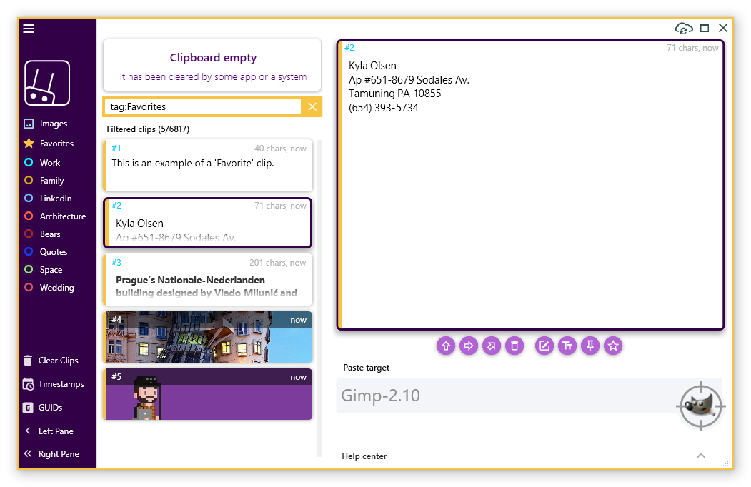Collapse the Right Pane
The width and height of the screenshot is (751, 487).
(51, 454)
